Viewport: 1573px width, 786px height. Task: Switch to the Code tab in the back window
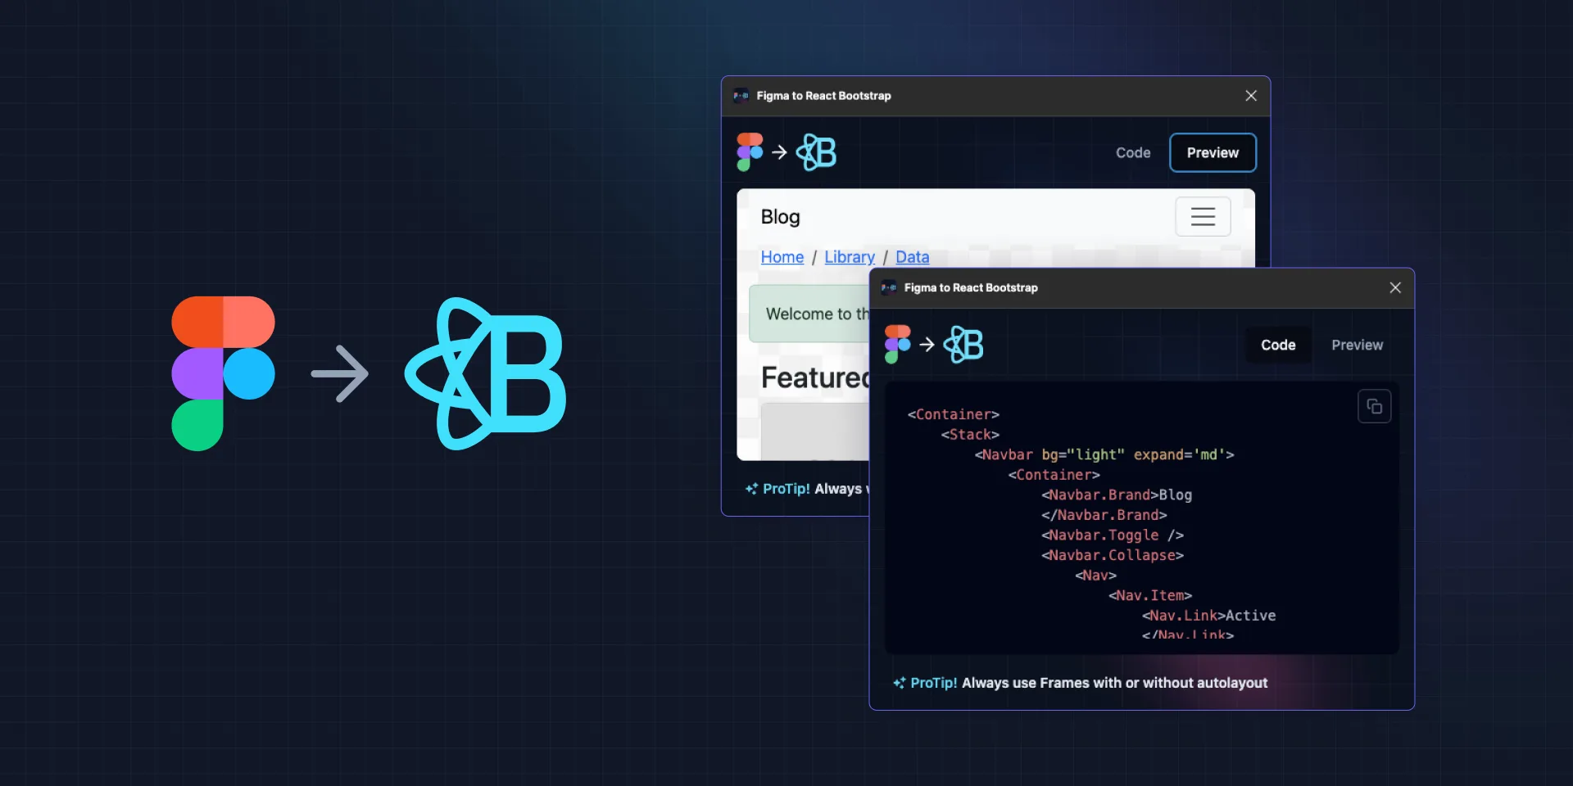1132,152
